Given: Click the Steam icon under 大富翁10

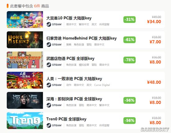Looking at the screenshot, I should tap(49, 24).
